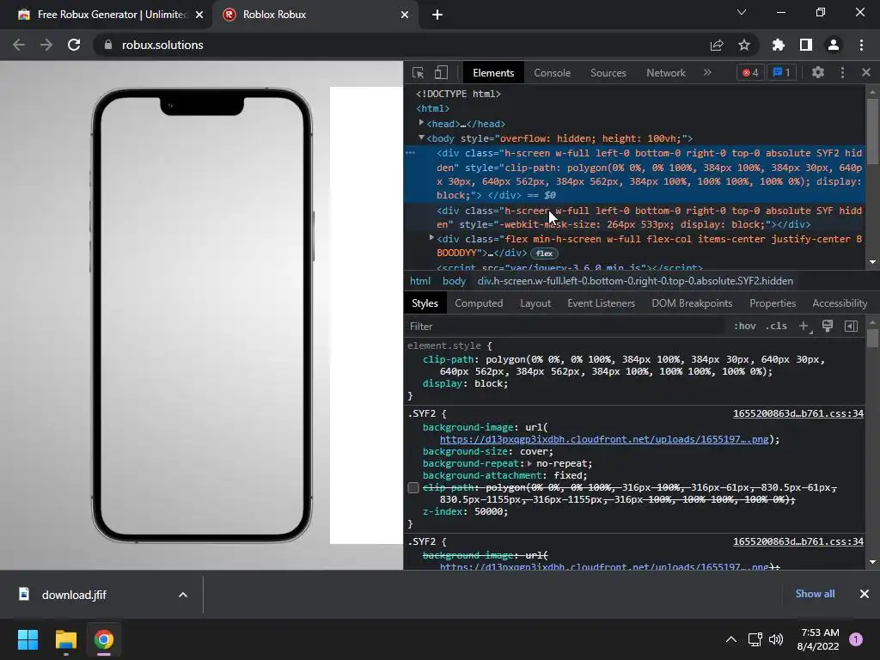Select html in the breadcrumb
The image size is (880, 660).
(x=419, y=281)
